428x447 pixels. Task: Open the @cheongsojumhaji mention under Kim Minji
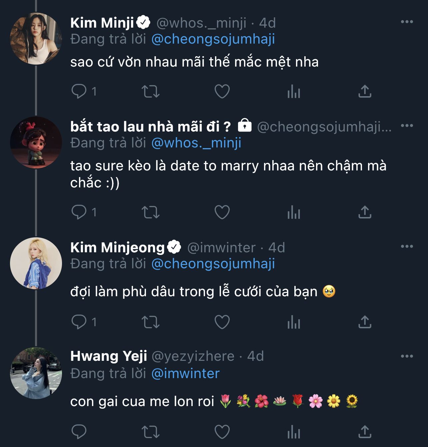tap(213, 39)
